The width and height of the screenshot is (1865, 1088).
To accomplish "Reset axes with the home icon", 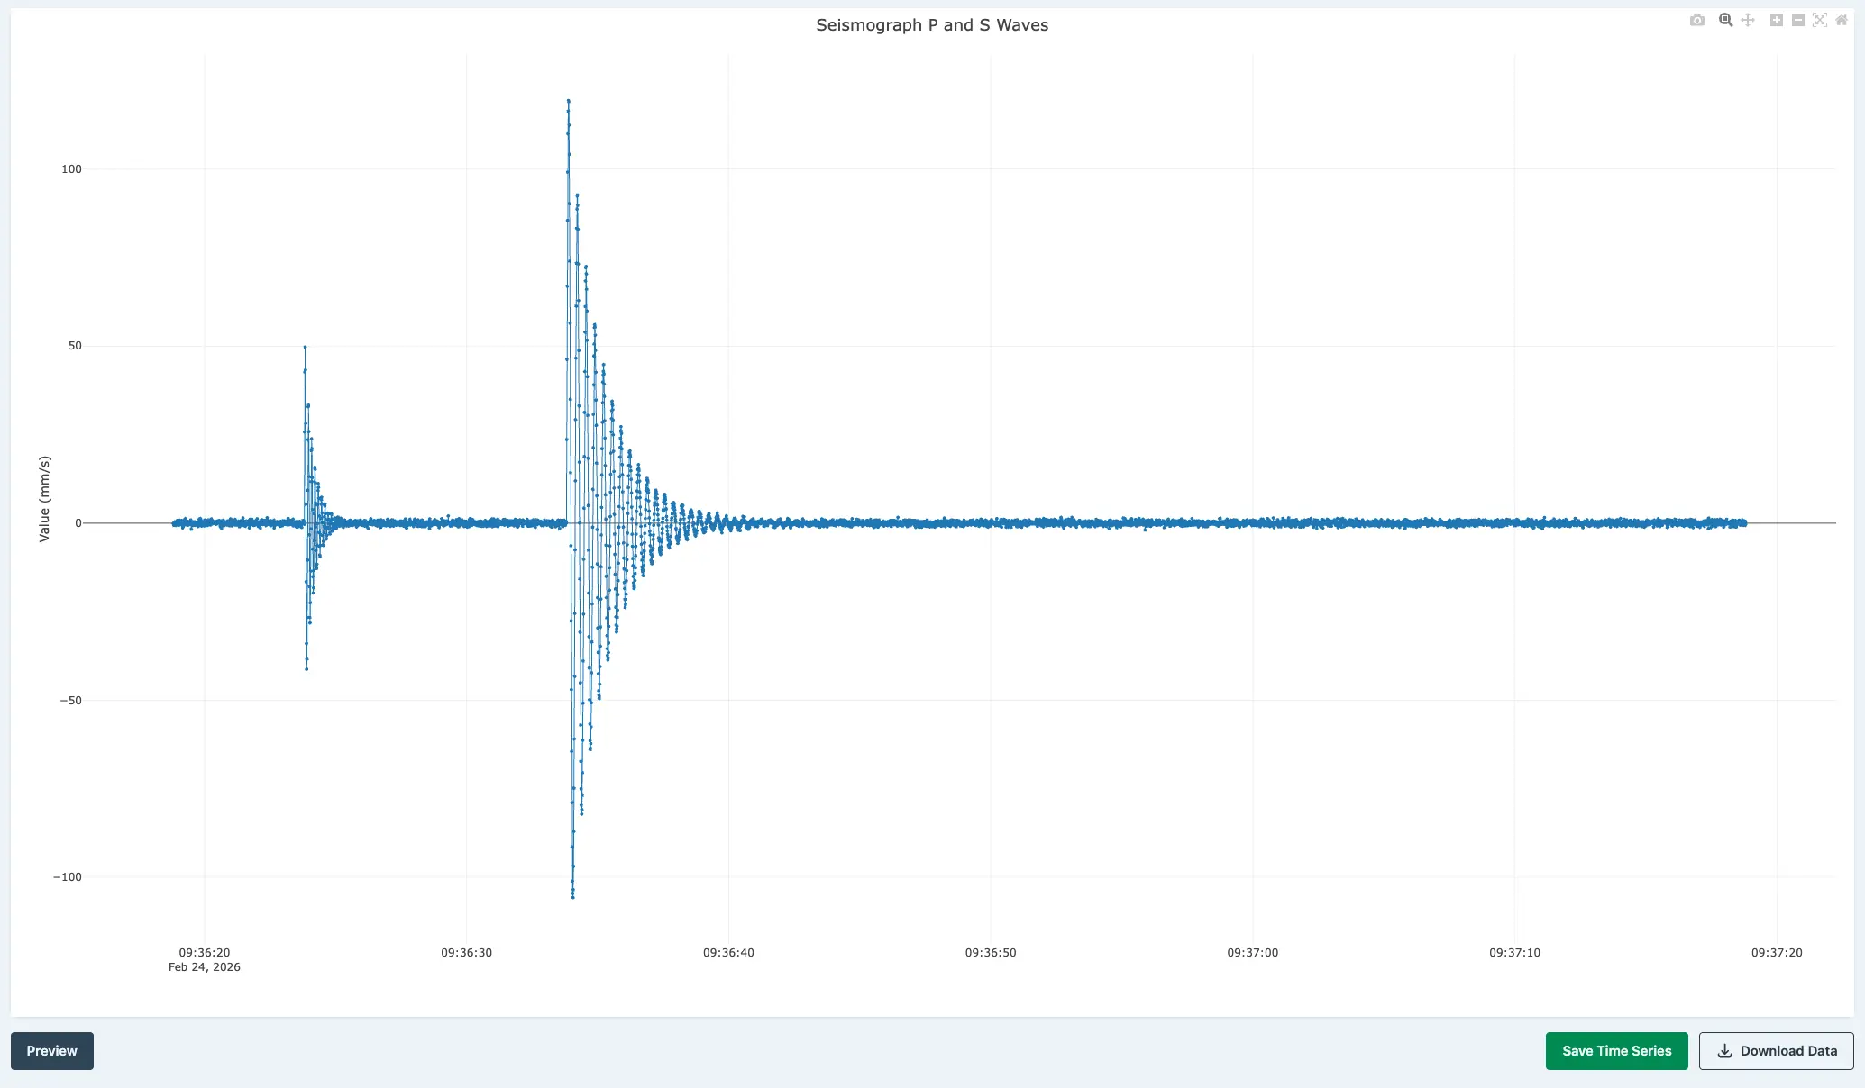I will coord(1841,20).
